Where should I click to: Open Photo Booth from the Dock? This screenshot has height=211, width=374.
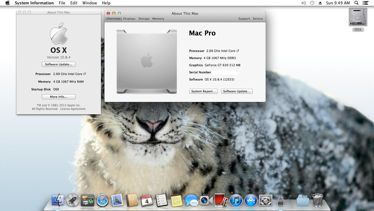(x=221, y=200)
